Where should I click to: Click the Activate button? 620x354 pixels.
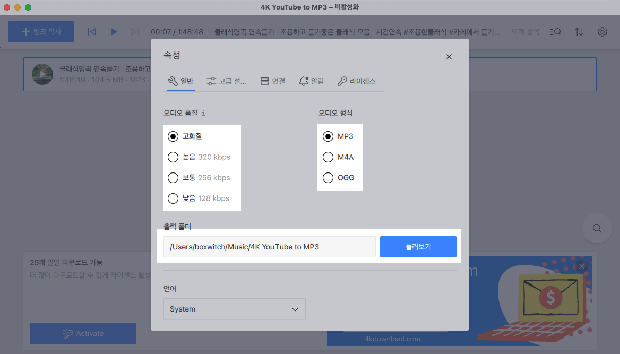[x=83, y=333]
